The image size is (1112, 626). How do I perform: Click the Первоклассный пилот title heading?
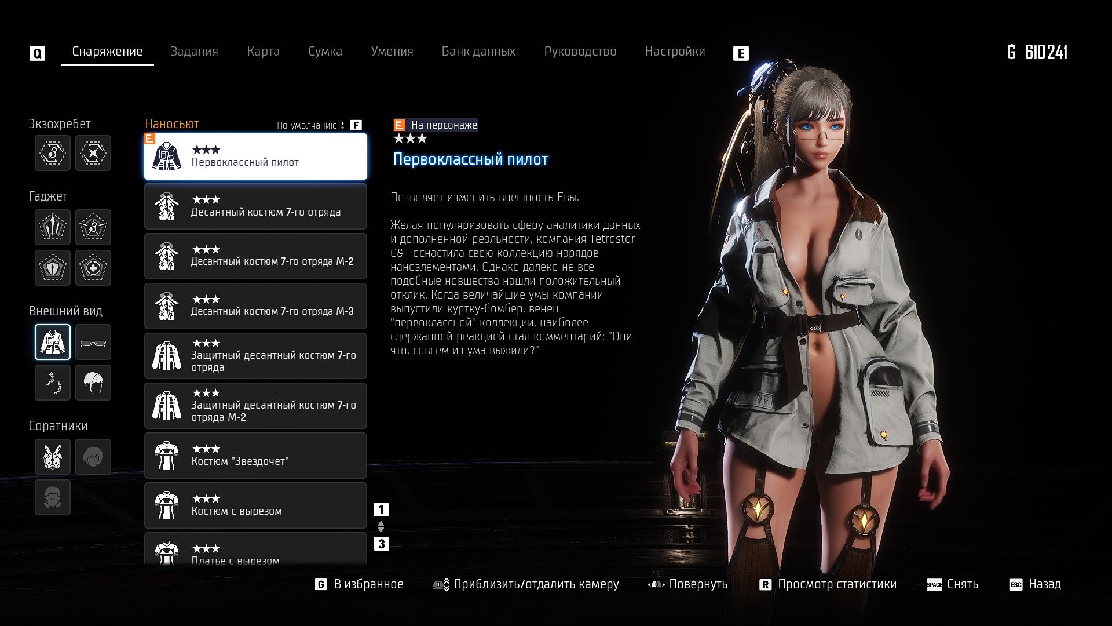click(x=470, y=159)
